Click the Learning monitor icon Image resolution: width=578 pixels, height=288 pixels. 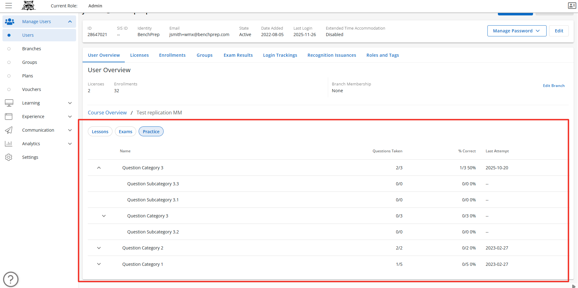coord(9,103)
